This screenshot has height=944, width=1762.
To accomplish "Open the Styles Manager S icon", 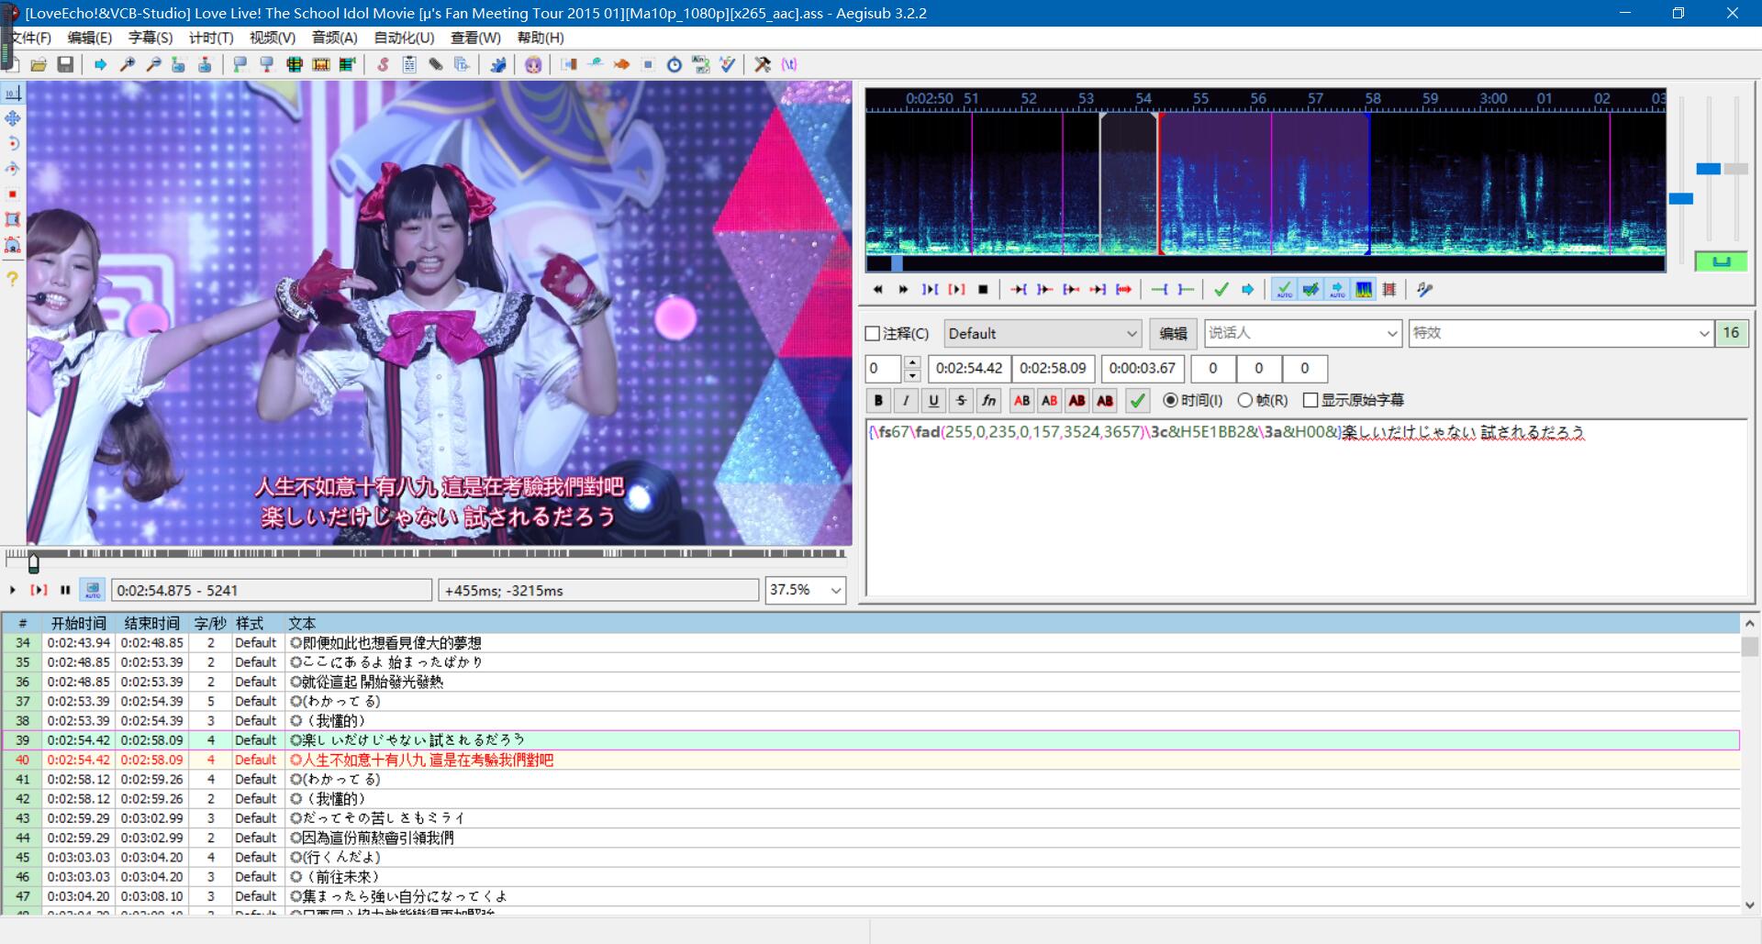I will [x=383, y=64].
